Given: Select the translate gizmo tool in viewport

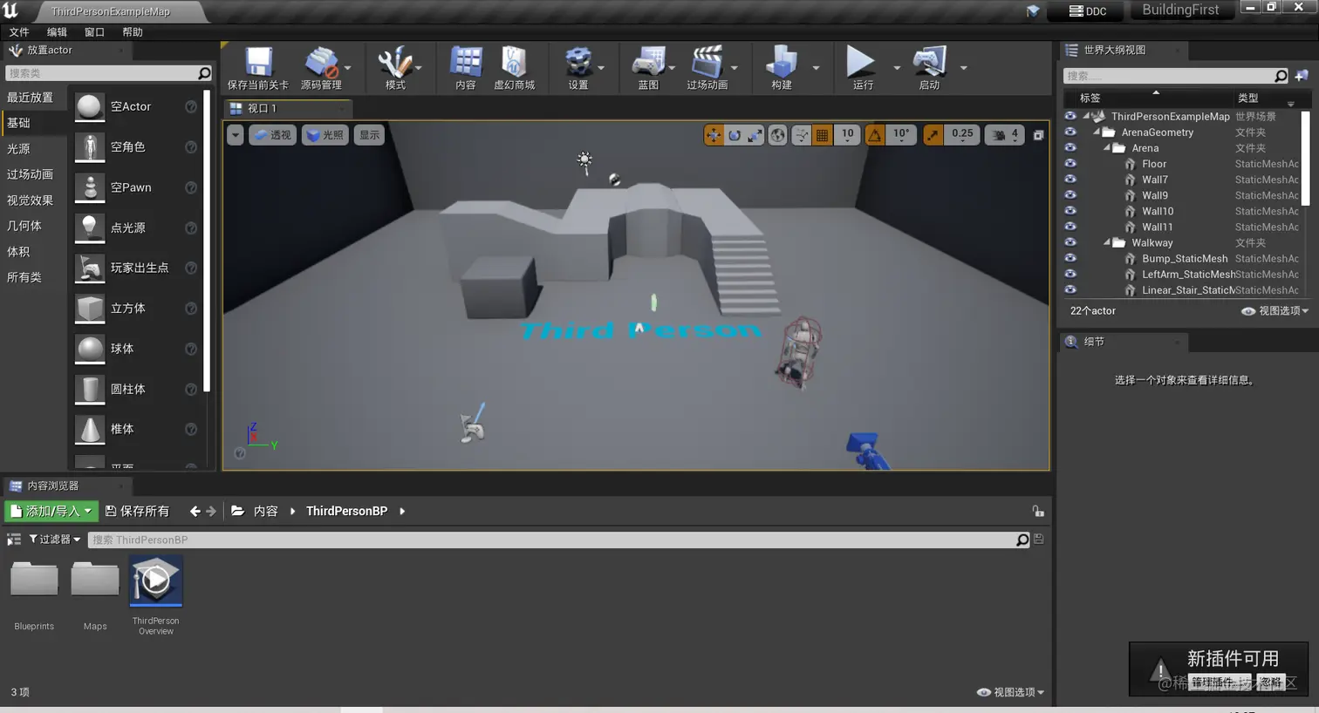Looking at the screenshot, I should point(714,134).
